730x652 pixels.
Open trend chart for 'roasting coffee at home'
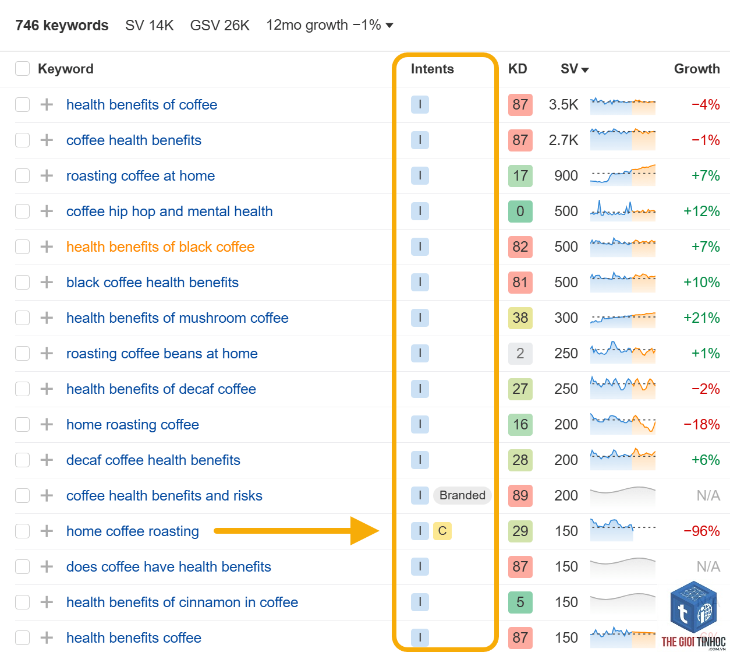[623, 175]
